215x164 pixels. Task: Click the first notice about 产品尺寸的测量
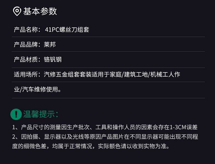(x=90, y=127)
